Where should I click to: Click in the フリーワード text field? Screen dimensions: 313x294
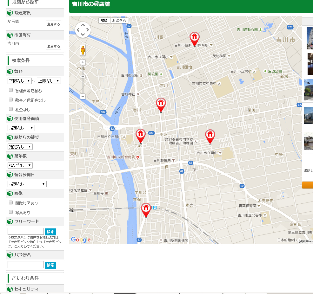[x=25, y=231]
